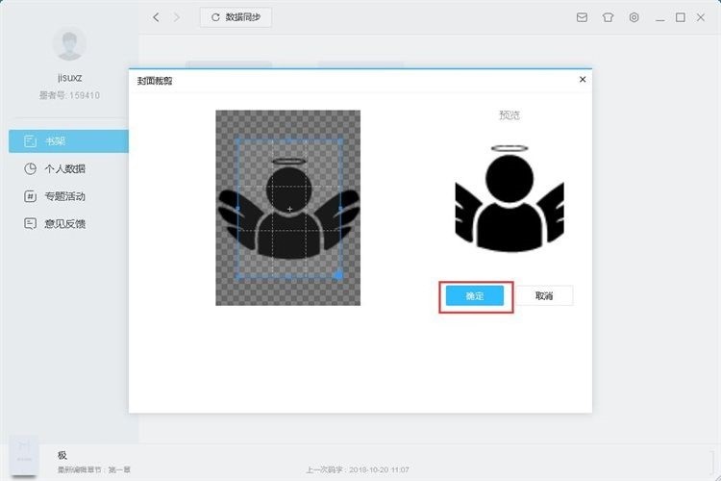Open 专题活动 in the sidebar

tap(68, 196)
